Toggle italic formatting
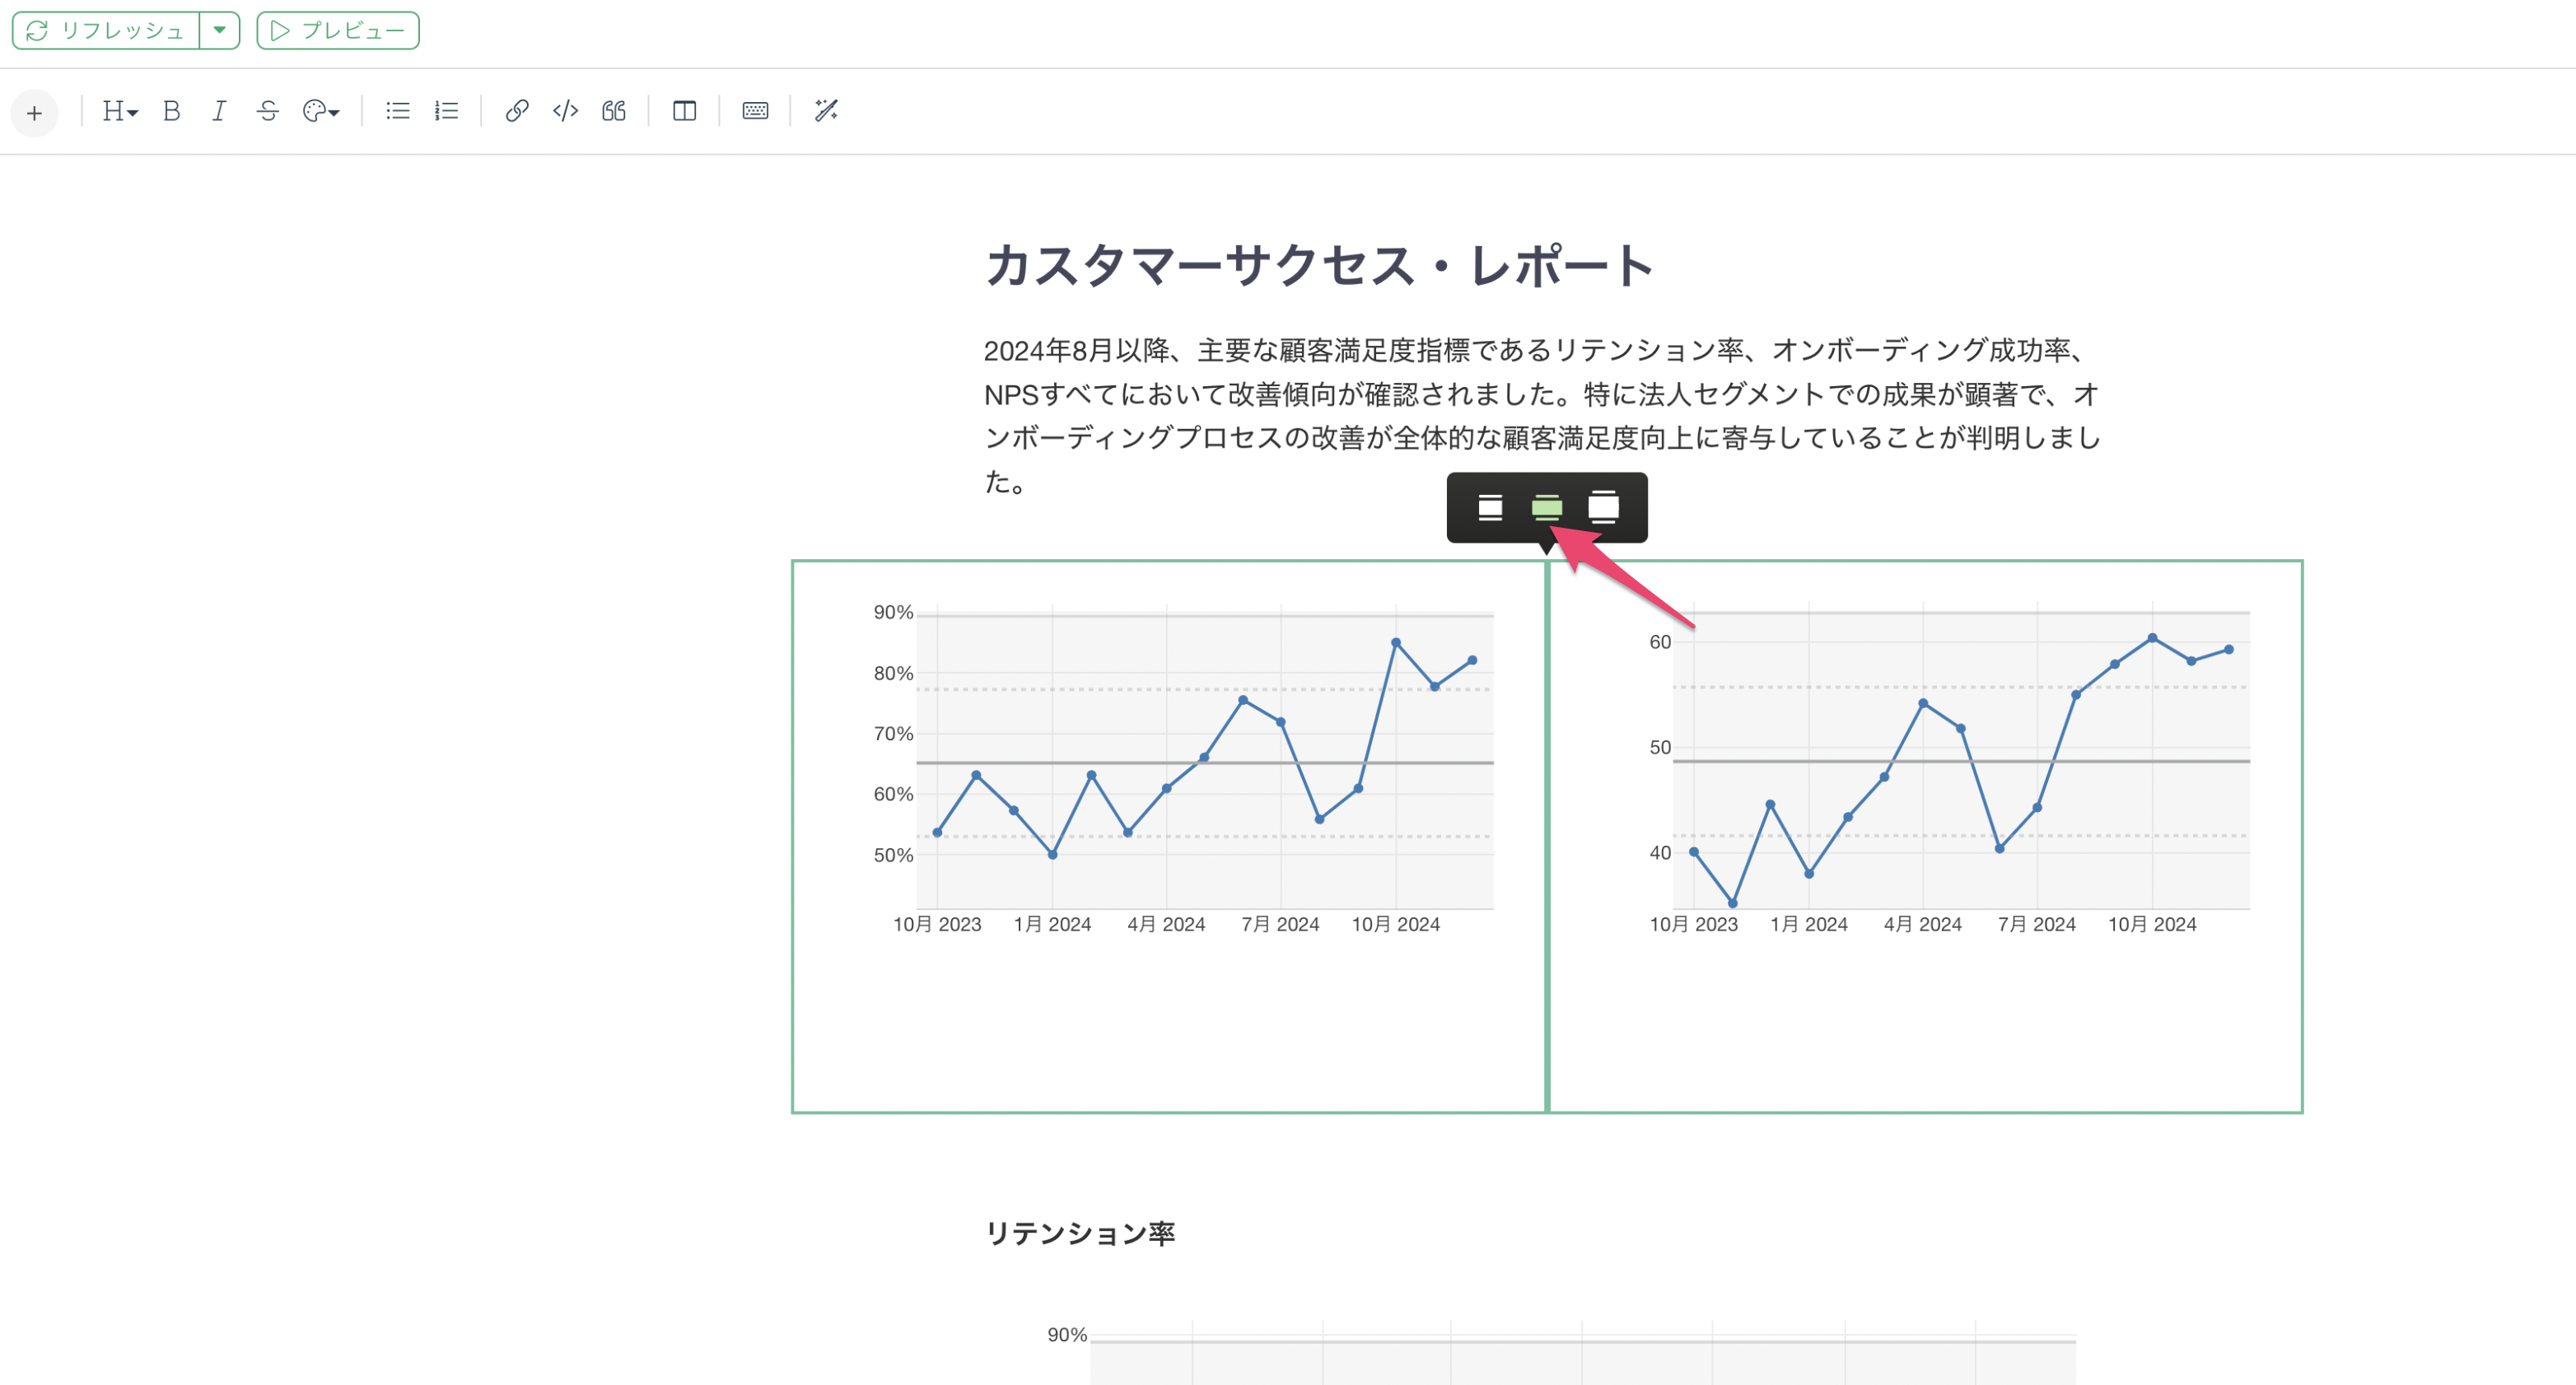The image size is (2576, 1385). (219, 111)
